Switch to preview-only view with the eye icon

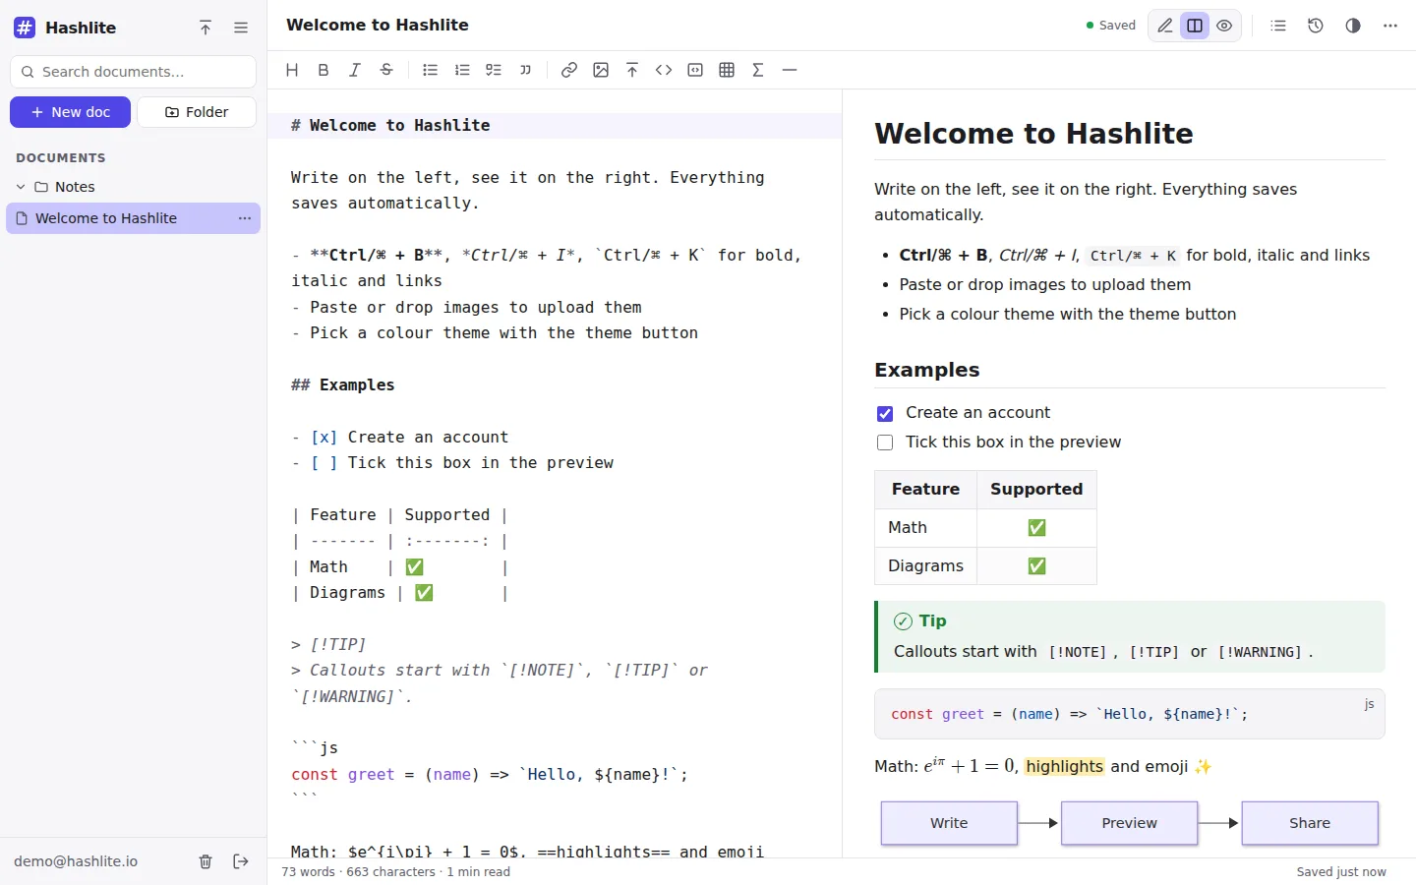1224,26
